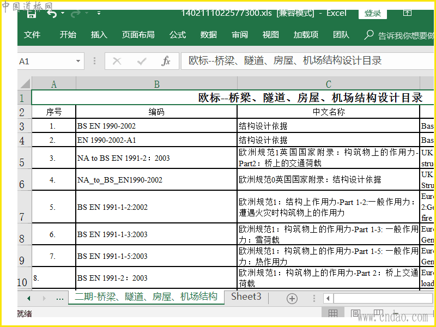Image resolution: width=436 pixels, height=327 pixels.
Task: Click the merged title cell in row 1
Action: click(x=233, y=98)
